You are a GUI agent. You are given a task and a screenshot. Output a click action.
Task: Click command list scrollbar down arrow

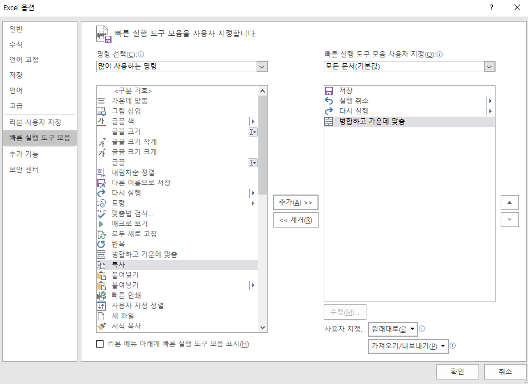coord(263,328)
